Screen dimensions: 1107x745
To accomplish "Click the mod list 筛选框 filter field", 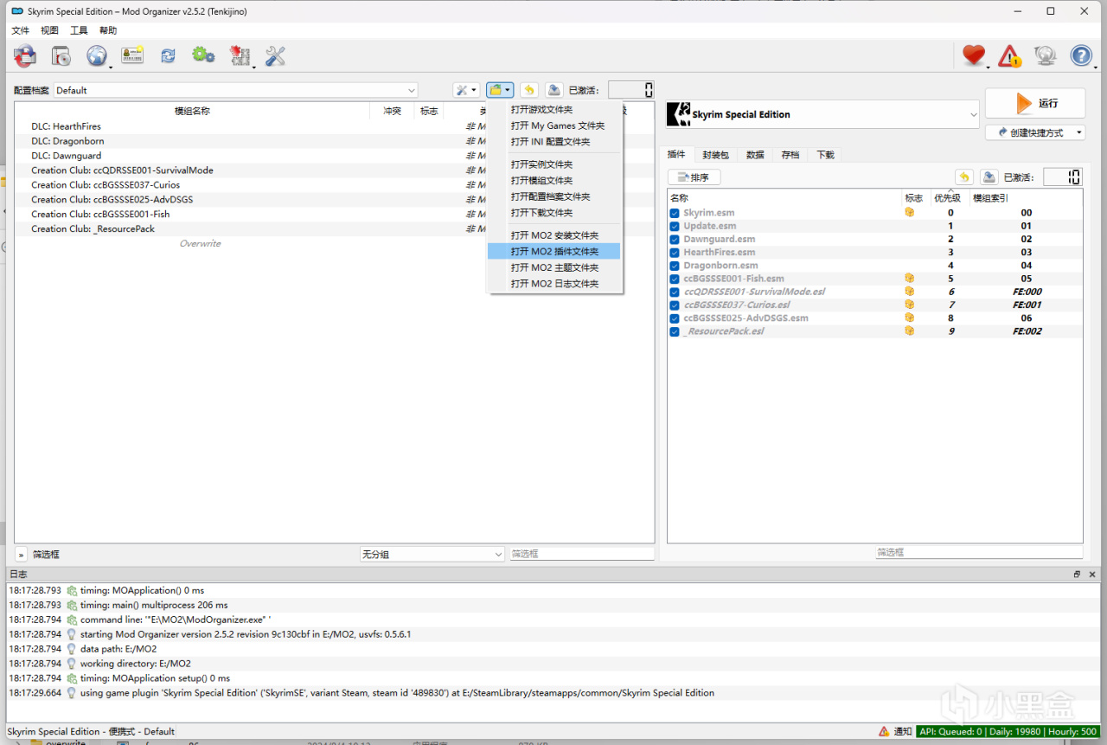I will click(581, 554).
